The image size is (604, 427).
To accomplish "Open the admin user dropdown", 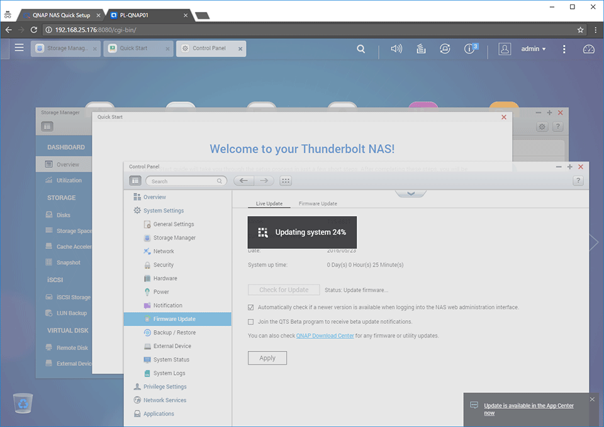I will 533,49.
